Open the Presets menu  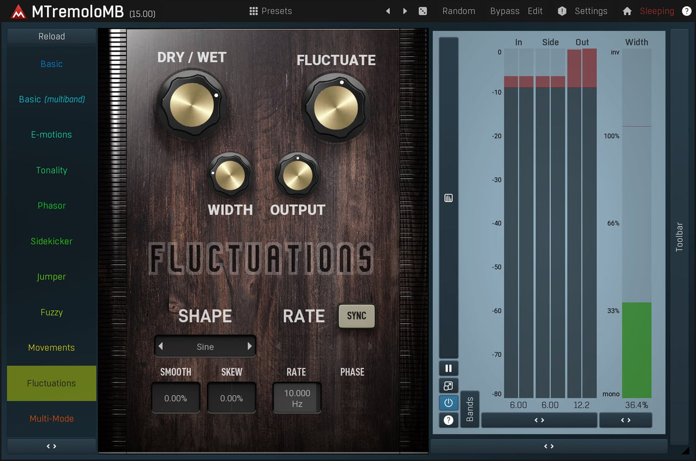(x=271, y=11)
